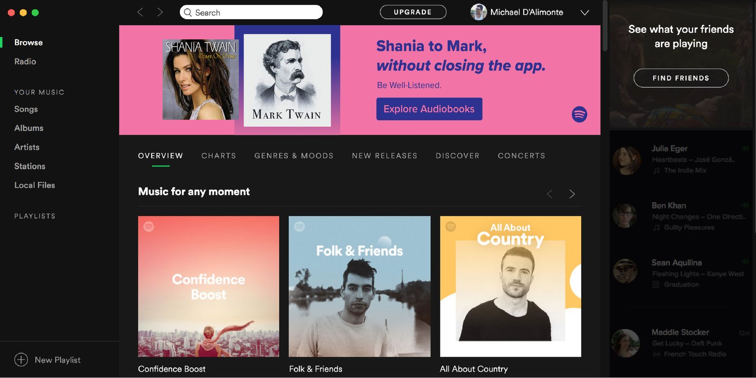
Task: Open the Genres & Moods tab
Action: [x=294, y=156]
